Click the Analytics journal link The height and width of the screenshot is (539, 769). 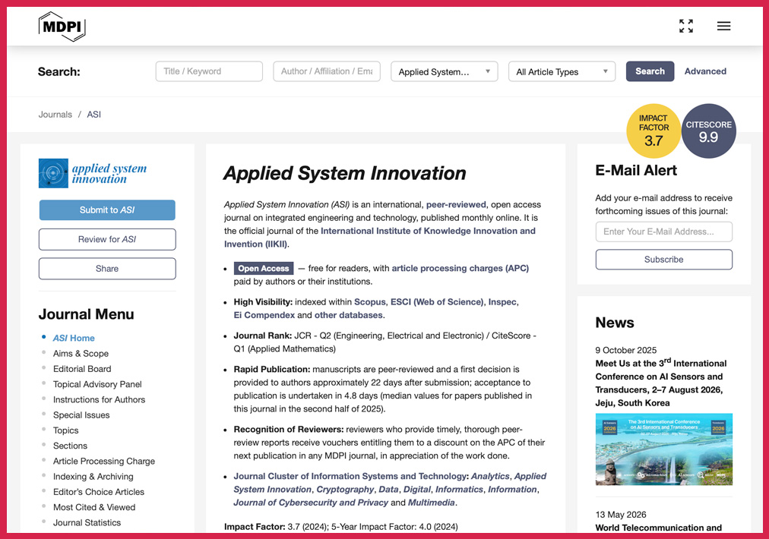490,476
